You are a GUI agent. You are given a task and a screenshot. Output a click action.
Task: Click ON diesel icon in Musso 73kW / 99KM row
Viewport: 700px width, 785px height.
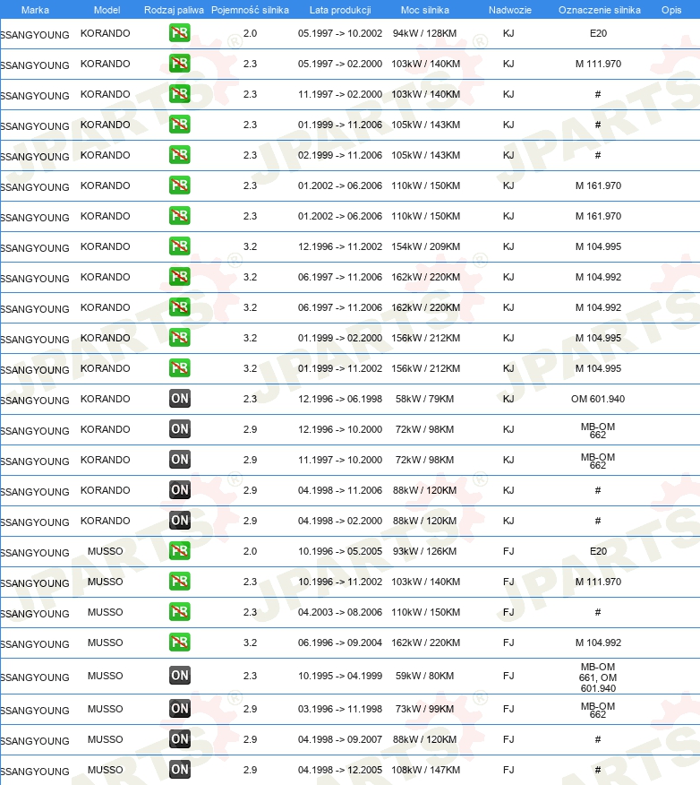pyautogui.click(x=180, y=709)
